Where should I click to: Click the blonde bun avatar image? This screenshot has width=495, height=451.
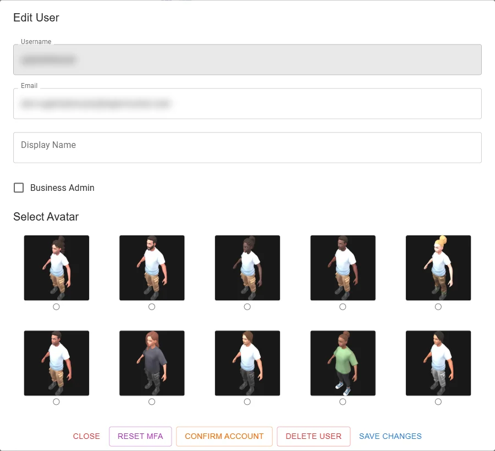[x=438, y=268]
